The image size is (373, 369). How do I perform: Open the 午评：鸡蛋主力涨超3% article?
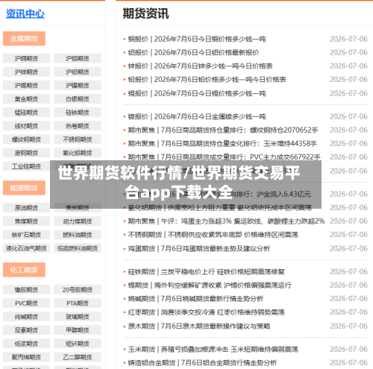pos(226,221)
